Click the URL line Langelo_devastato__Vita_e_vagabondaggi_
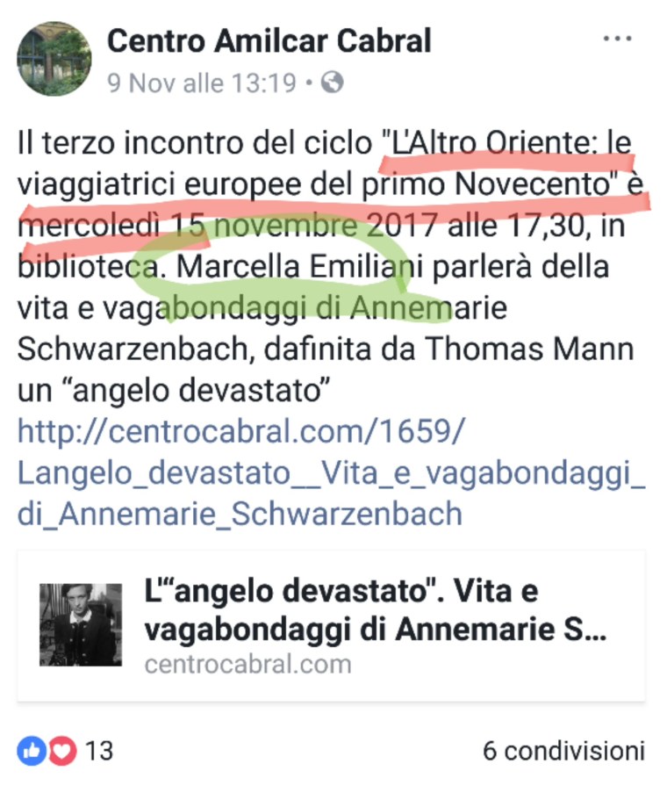This screenshot has height=785, width=667. click(332, 472)
